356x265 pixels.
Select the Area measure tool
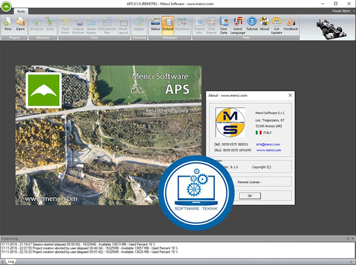[x=50, y=24]
